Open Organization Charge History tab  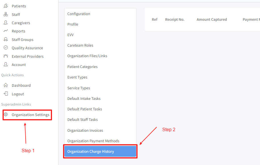91,151
